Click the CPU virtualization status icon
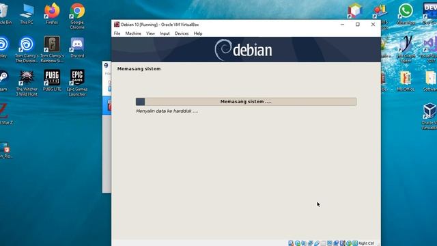This screenshot has width=437, height=246. [343, 243]
